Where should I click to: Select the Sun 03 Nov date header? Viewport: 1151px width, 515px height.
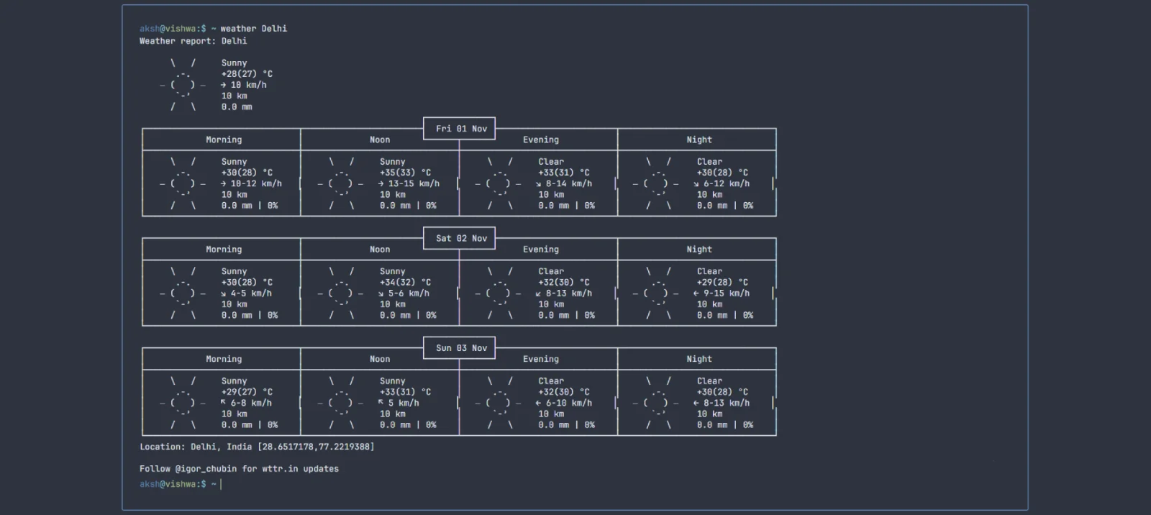461,348
